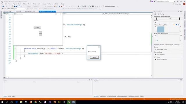The width and height of the screenshot is (186, 104).
Task: Click the Button control in MainWindow
Action: [37, 27]
